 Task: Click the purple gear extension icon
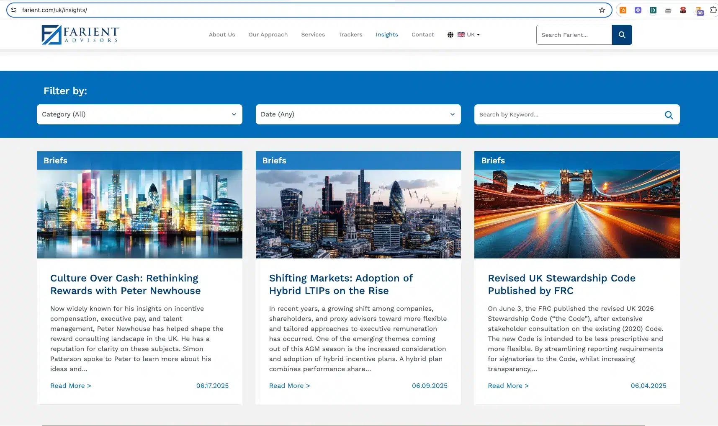click(x=638, y=10)
